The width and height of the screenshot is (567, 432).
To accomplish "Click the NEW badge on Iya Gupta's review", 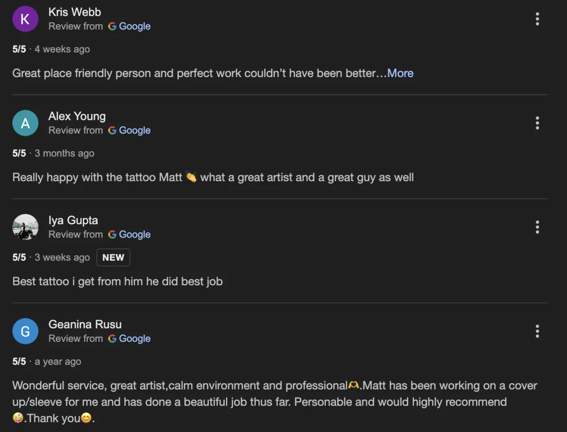I will 113,258.
